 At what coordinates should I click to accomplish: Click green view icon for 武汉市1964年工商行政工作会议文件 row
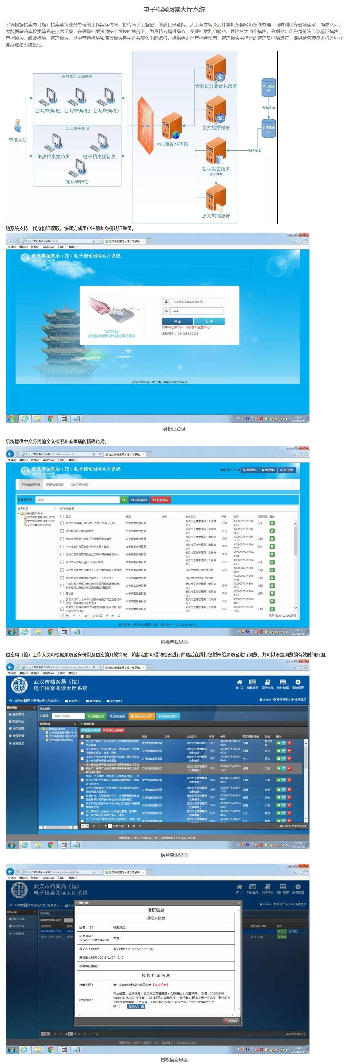(x=272, y=523)
